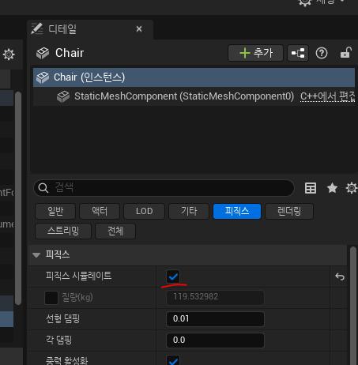Image resolution: width=358 pixels, height=365 pixels.
Task: Toggle the details panel lock icon
Action: pos(346,53)
